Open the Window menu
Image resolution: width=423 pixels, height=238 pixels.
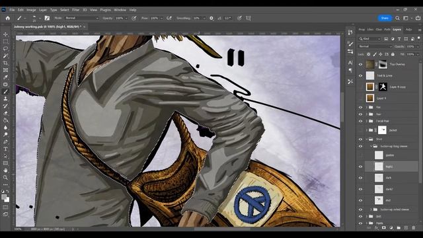[120, 10]
